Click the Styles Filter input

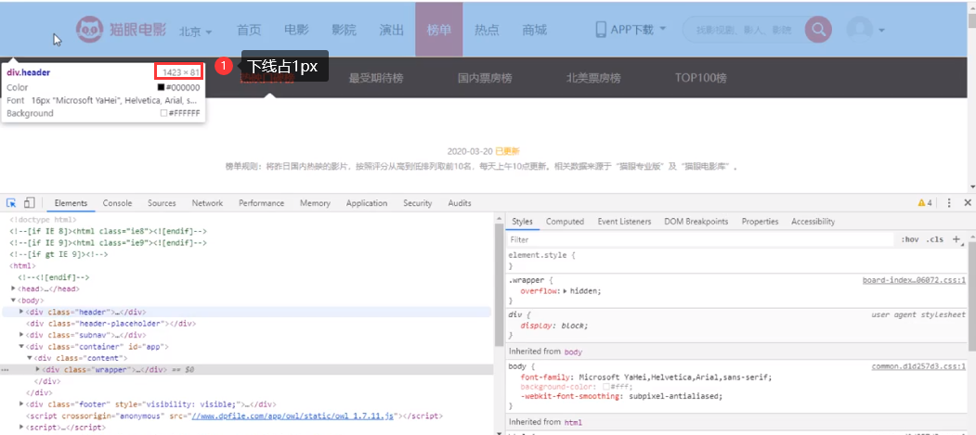point(700,240)
